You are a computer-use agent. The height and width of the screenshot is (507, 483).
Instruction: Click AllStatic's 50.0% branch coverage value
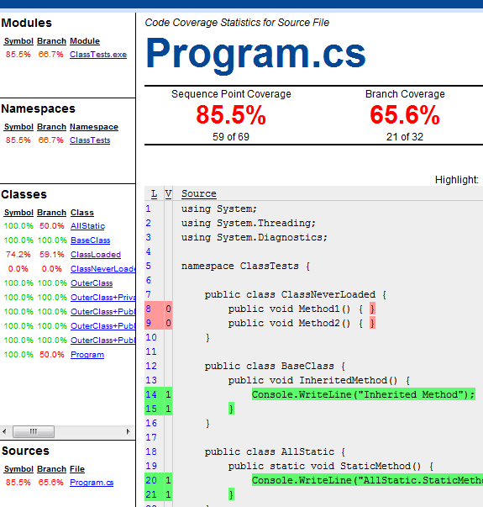pos(52,226)
